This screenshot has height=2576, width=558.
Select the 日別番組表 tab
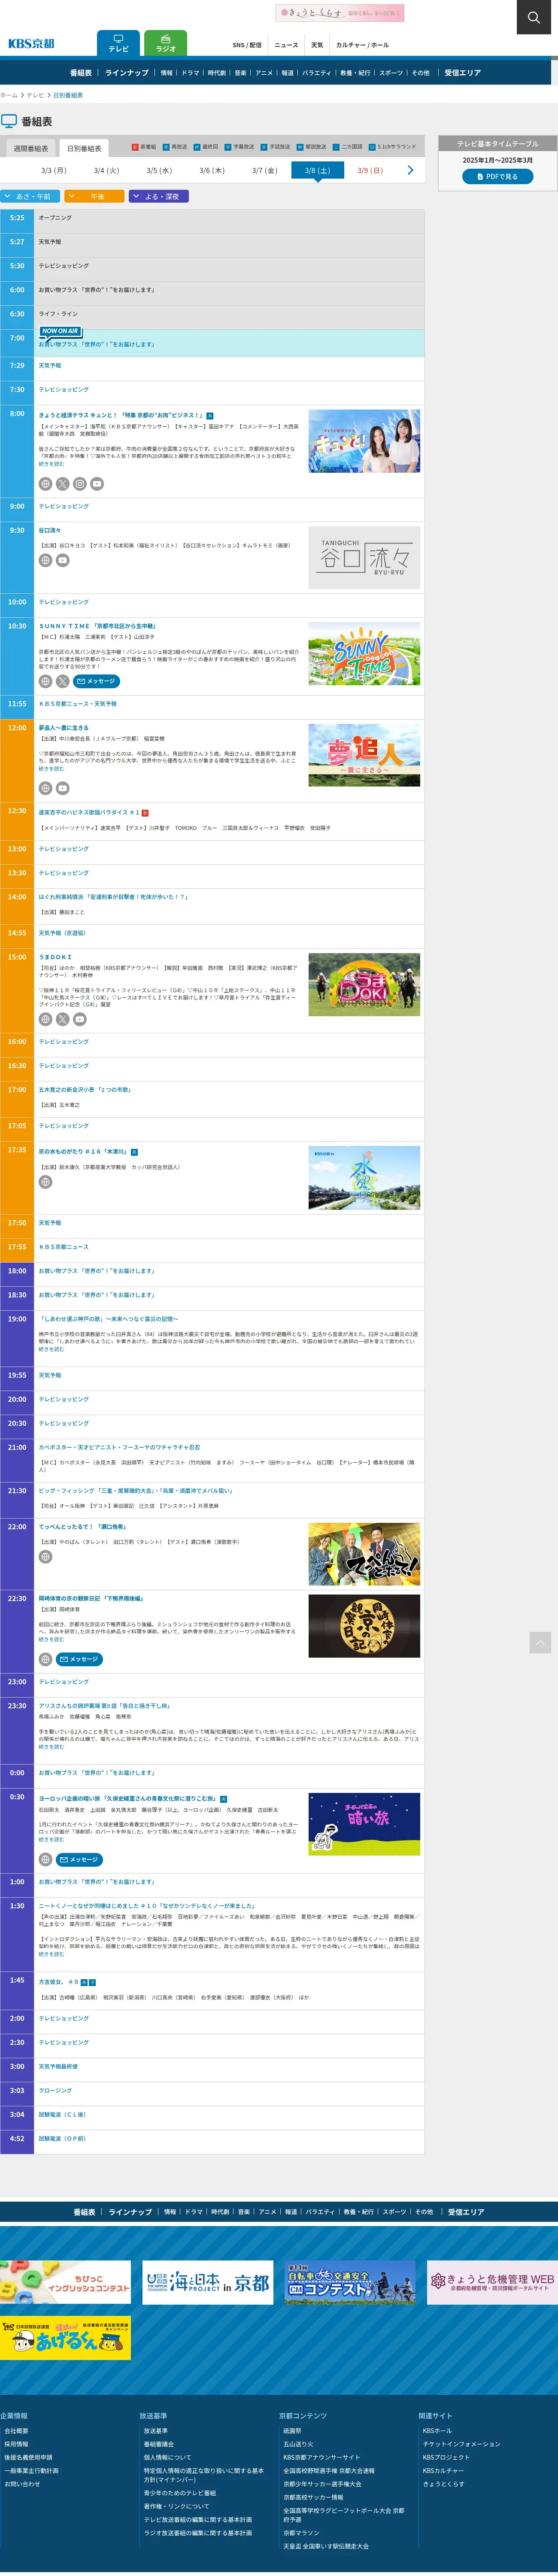(x=84, y=148)
